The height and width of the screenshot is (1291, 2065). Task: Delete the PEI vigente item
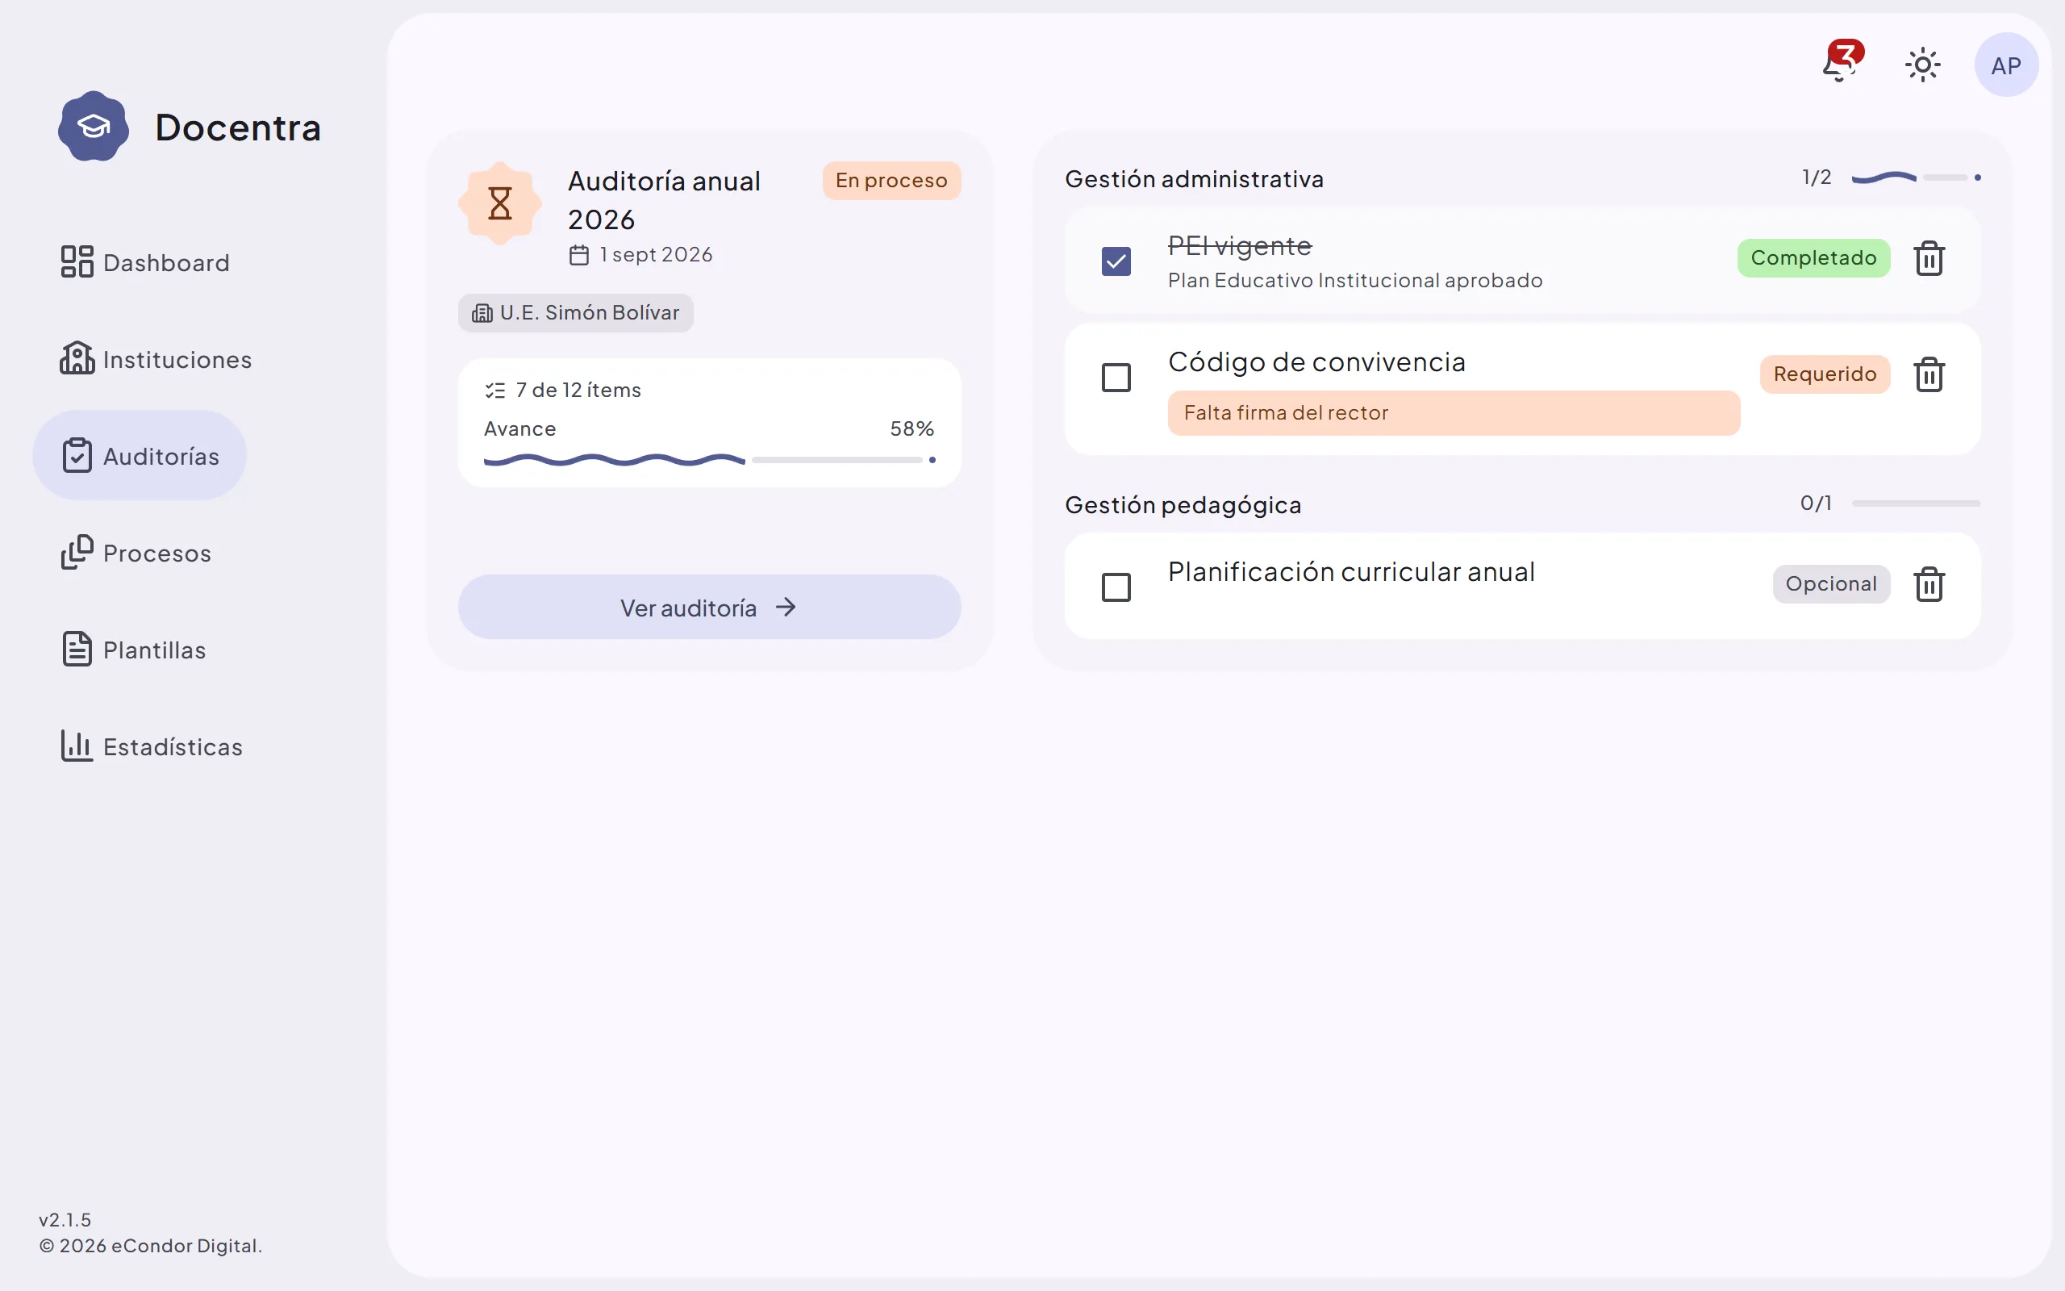[1929, 259]
